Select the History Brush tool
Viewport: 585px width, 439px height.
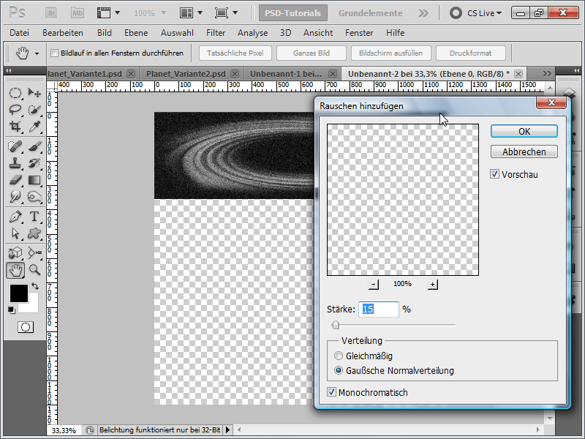click(34, 163)
